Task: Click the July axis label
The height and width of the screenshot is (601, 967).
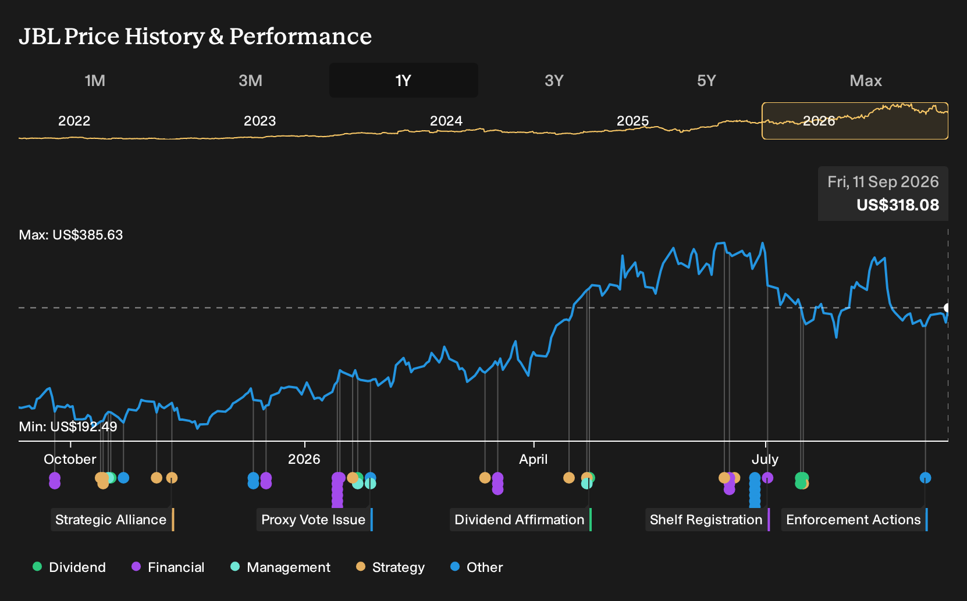Action: coord(765,459)
